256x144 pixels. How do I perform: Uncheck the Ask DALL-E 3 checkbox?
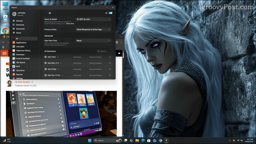click(110, 63)
